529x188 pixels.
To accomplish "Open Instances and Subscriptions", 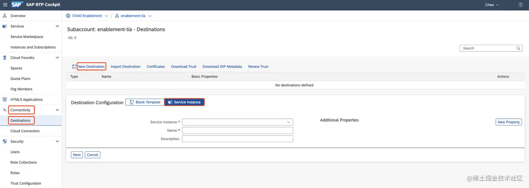I will coord(33,47).
